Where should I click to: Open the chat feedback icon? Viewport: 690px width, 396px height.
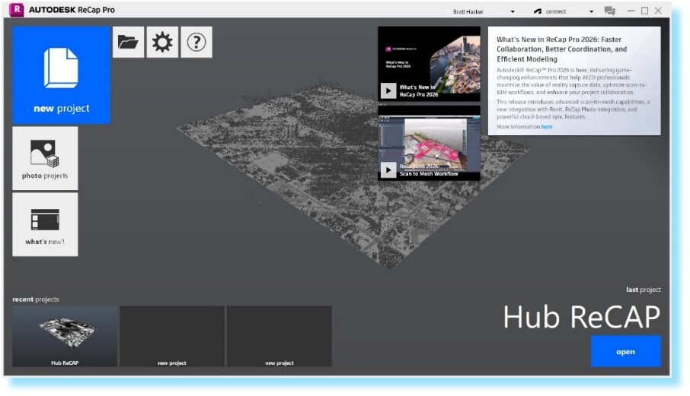pos(610,11)
